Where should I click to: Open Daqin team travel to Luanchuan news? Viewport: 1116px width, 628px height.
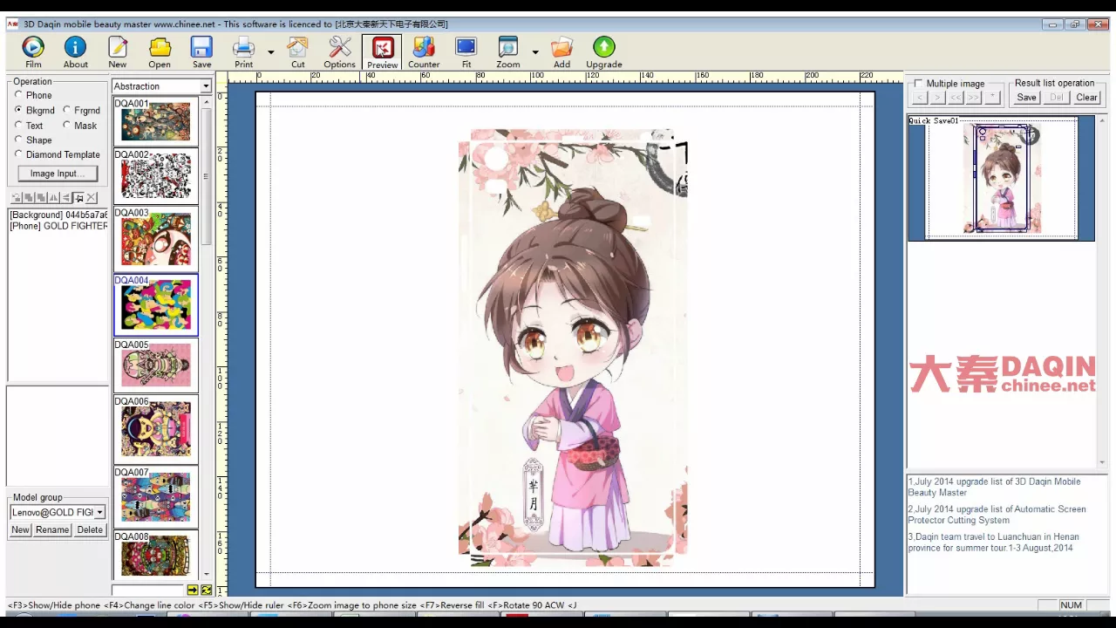[993, 543]
